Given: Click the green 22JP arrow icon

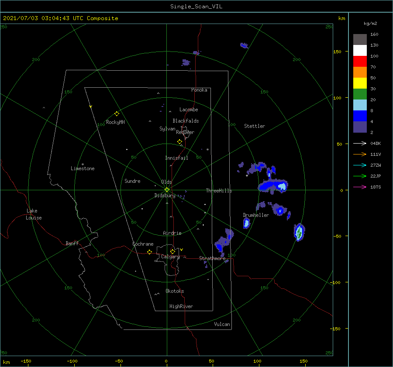Looking at the screenshot, I should (x=360, y=176).
